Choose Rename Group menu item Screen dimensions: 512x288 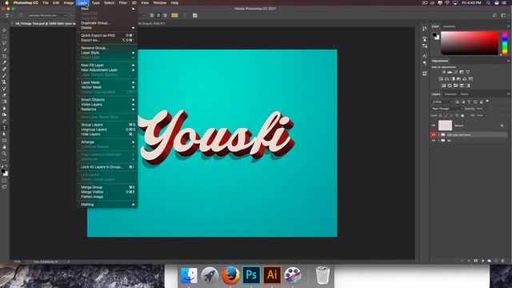coord(107,48)
